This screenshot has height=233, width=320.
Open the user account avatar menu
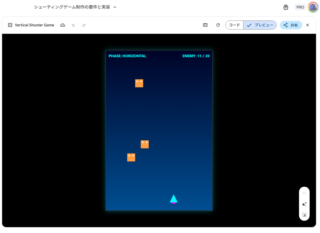[312, 7]
